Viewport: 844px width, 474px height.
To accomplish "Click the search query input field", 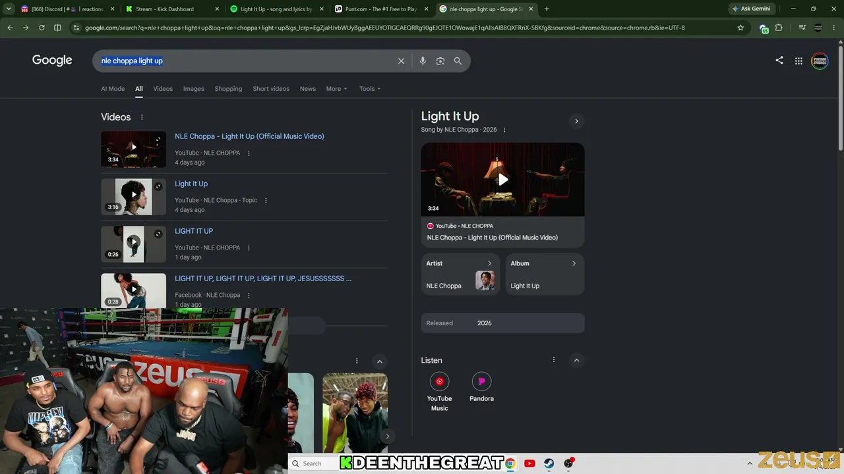I will tap(244, 61).
